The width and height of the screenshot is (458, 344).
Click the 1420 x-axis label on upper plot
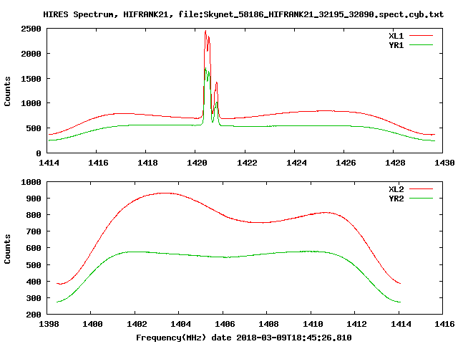198,163
